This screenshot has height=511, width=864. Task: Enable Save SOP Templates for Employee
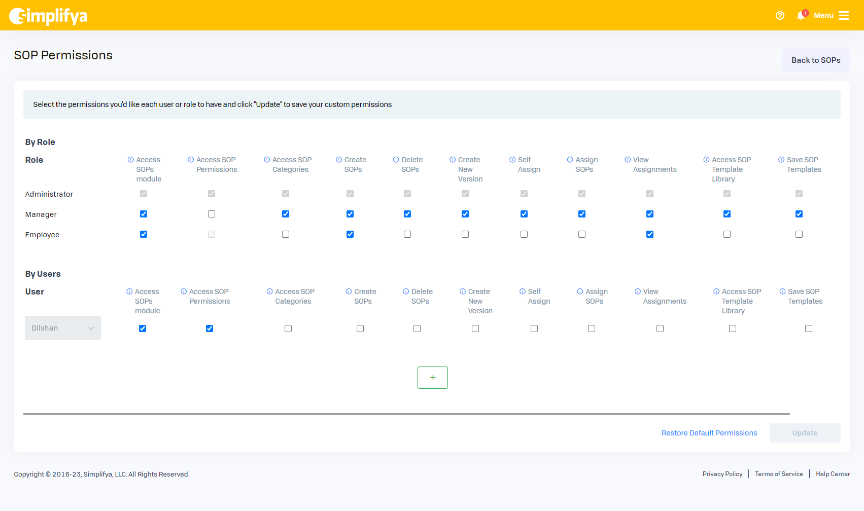point(799,234)
